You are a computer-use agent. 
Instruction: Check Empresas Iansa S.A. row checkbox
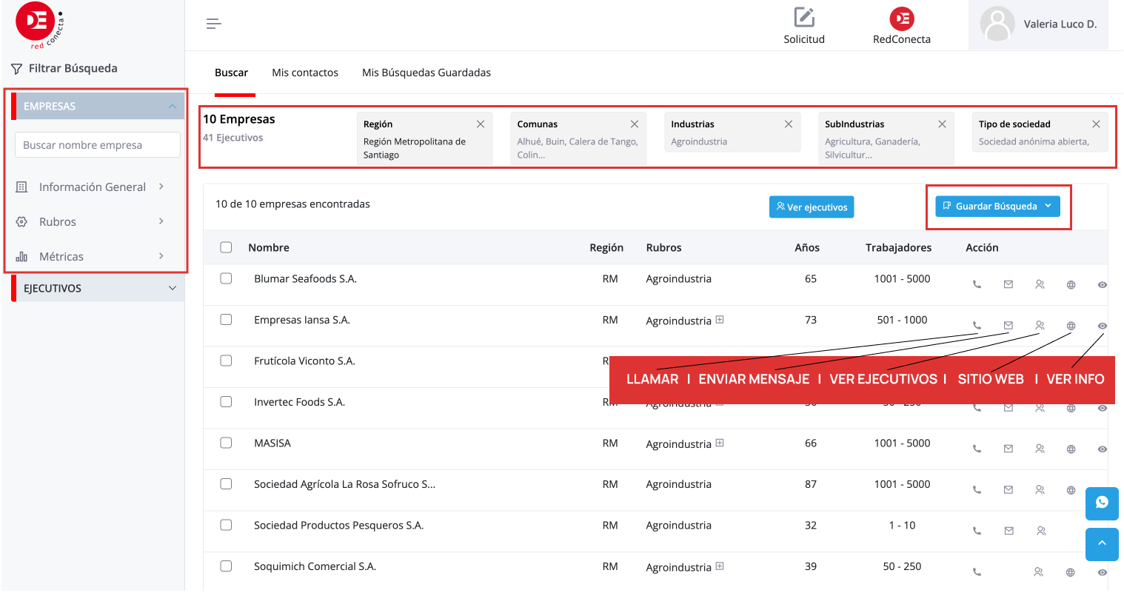click(226, 319)
